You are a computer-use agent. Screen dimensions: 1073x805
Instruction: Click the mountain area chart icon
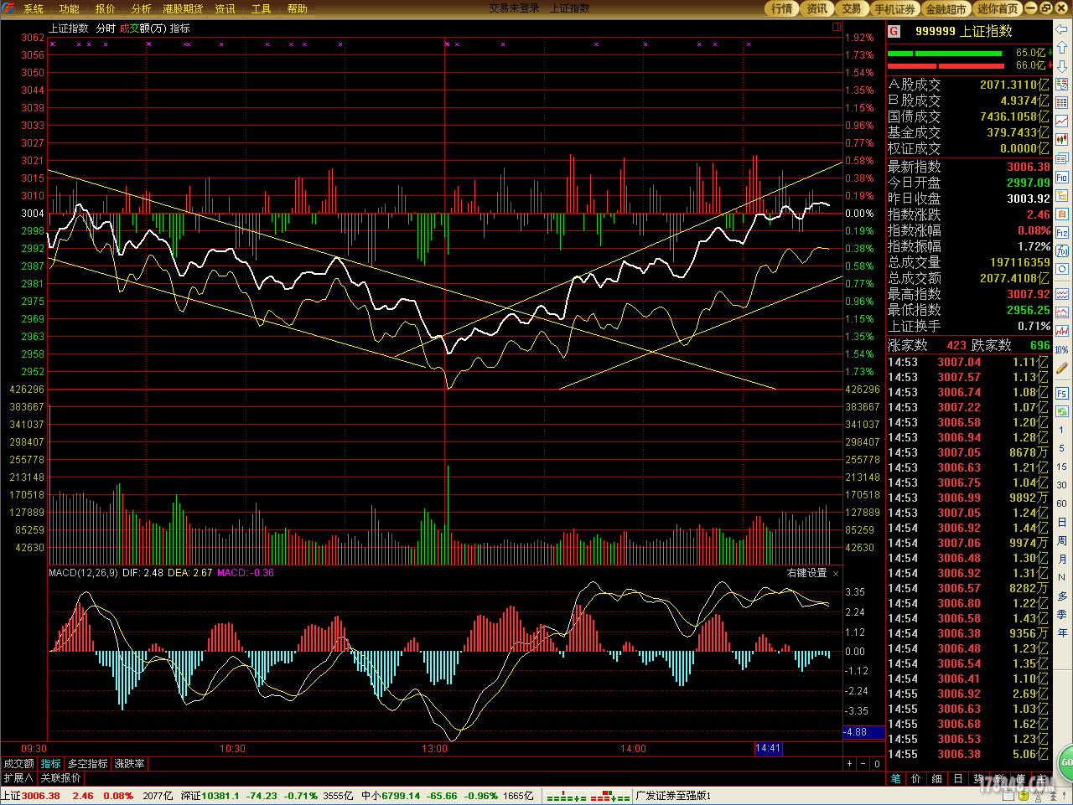(1062, 312)
